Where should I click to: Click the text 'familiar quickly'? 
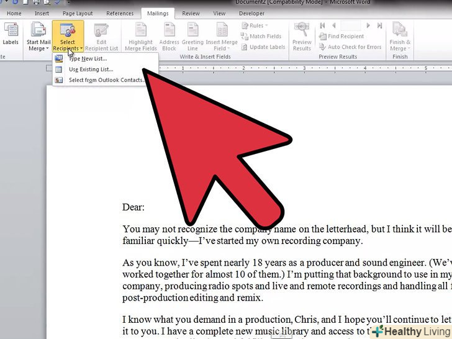(155, 241)
